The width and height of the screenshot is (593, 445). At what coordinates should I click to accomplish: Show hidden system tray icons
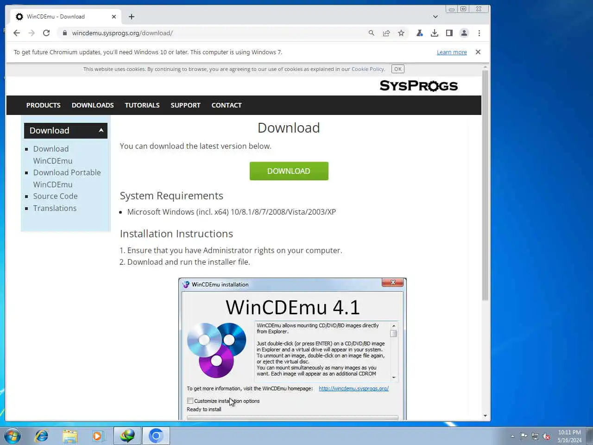click(512, 436)
